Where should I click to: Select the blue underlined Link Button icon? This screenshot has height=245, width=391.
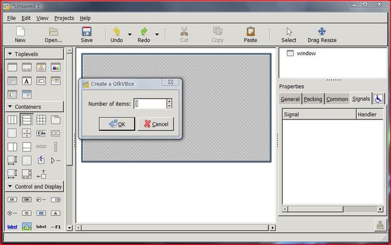[x=12, y=226]
